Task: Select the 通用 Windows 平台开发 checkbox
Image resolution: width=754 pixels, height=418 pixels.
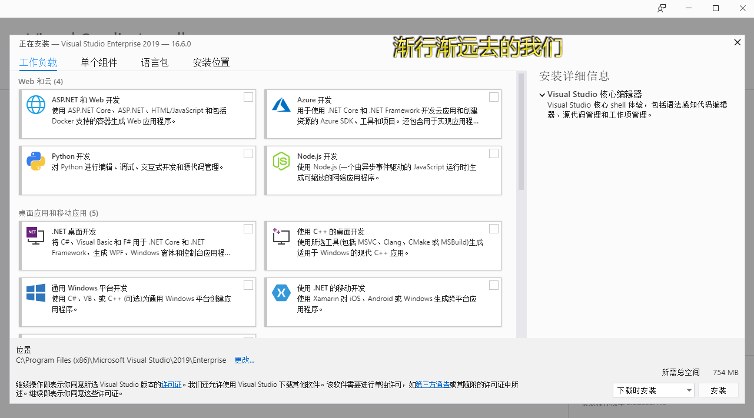Action: tap(248, 285)
